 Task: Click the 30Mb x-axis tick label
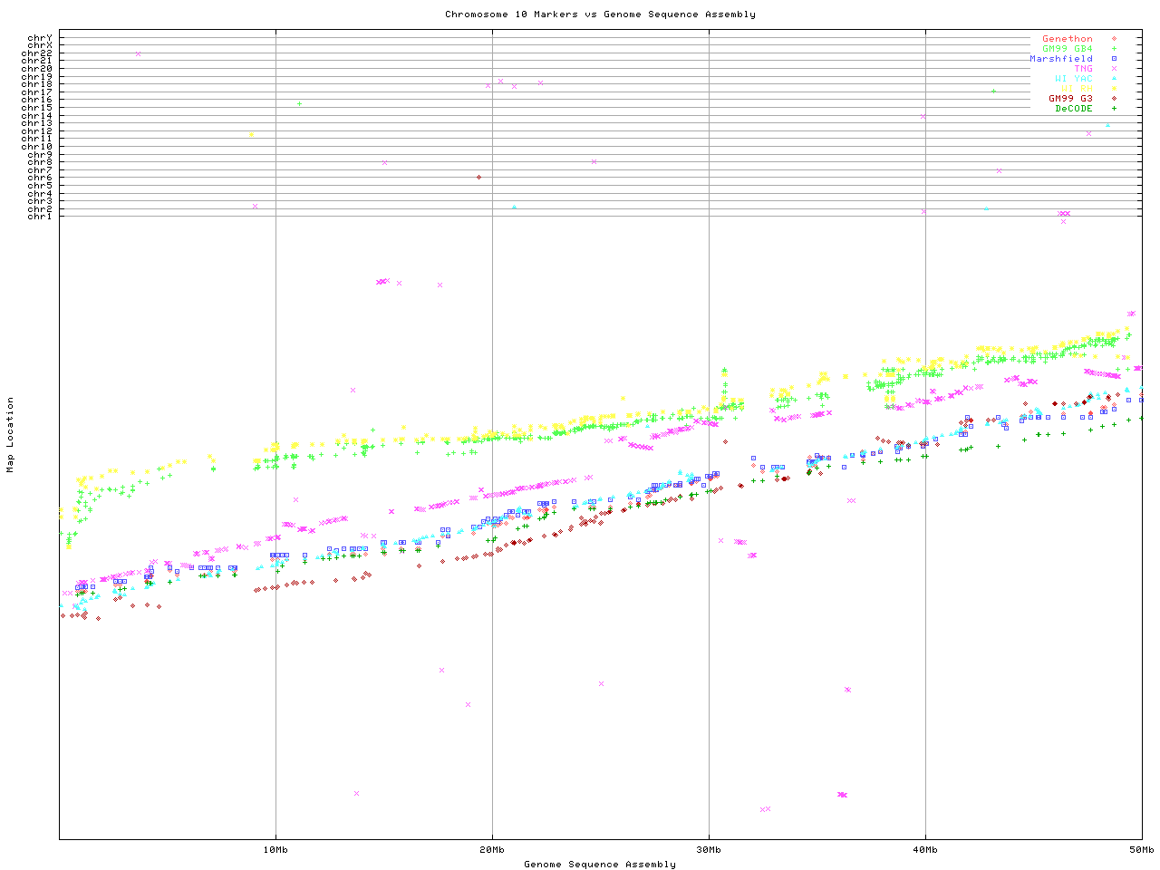tap(709, 850)
